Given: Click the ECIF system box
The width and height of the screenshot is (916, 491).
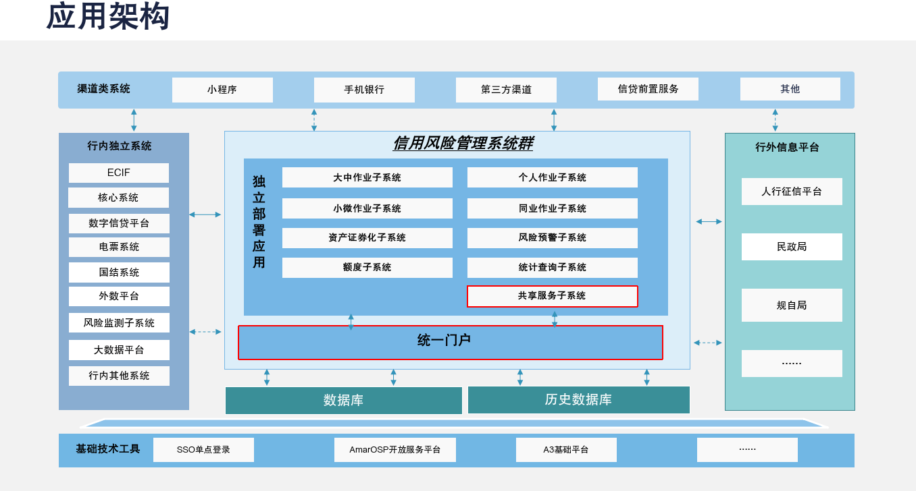Looking at the screenshot, I should 119,173.
